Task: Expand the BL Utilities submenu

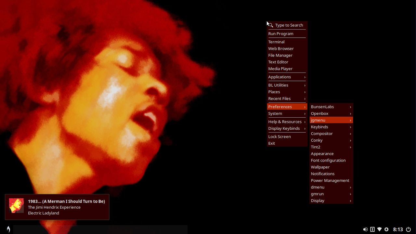Action: [287, 85]
